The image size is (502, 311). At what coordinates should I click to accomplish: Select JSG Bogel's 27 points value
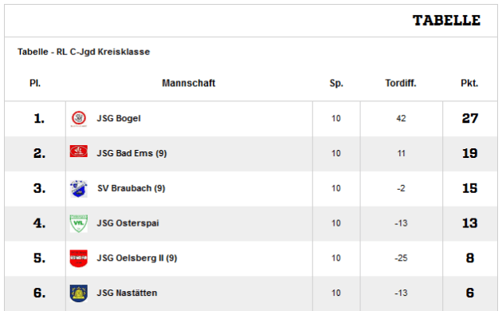click(x=470, y=119)
